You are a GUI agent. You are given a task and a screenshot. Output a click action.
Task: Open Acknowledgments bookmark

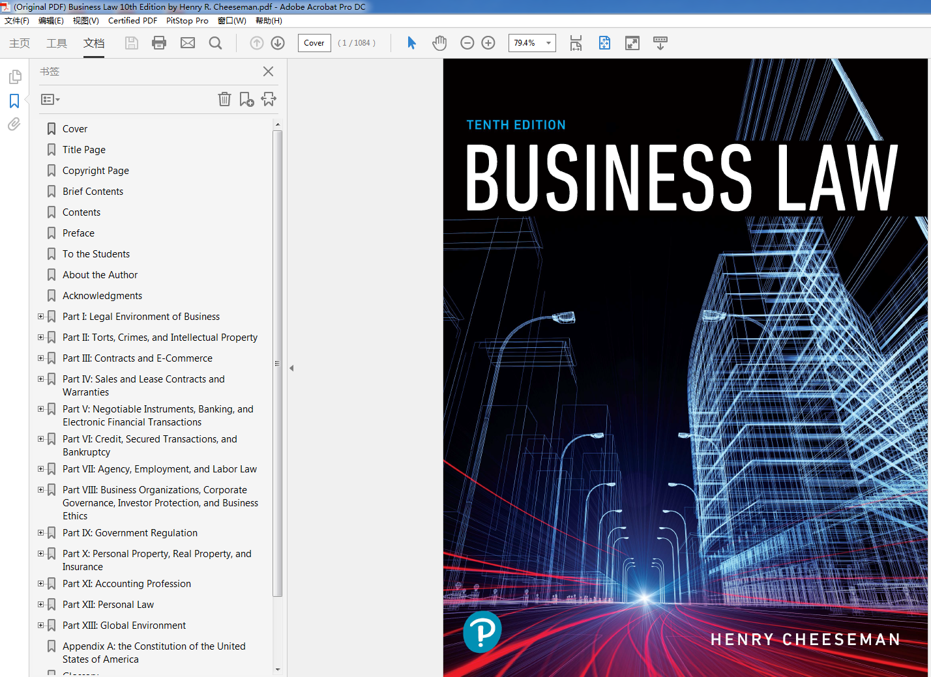tap(102, 296)
